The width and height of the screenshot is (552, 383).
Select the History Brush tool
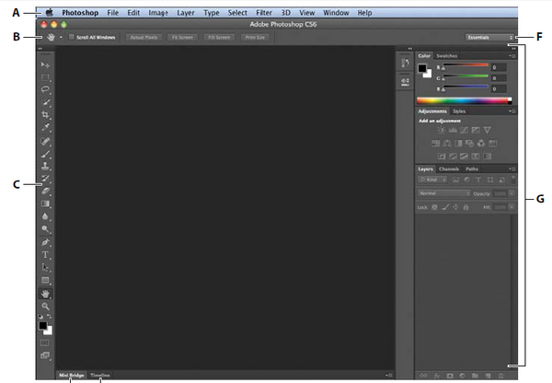45,179
